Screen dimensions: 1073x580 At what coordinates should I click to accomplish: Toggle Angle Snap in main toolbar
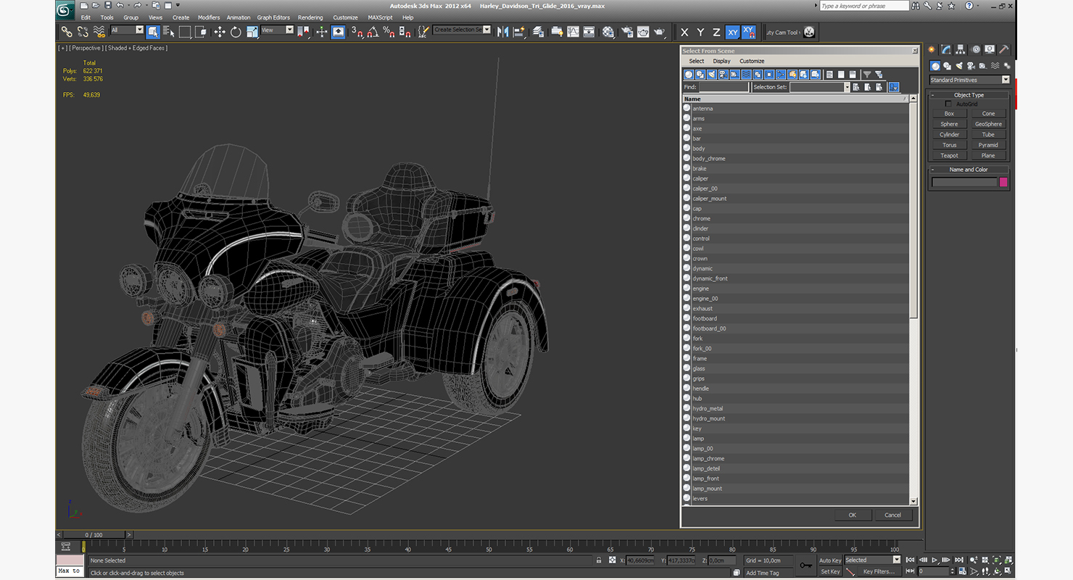point(373,32)
